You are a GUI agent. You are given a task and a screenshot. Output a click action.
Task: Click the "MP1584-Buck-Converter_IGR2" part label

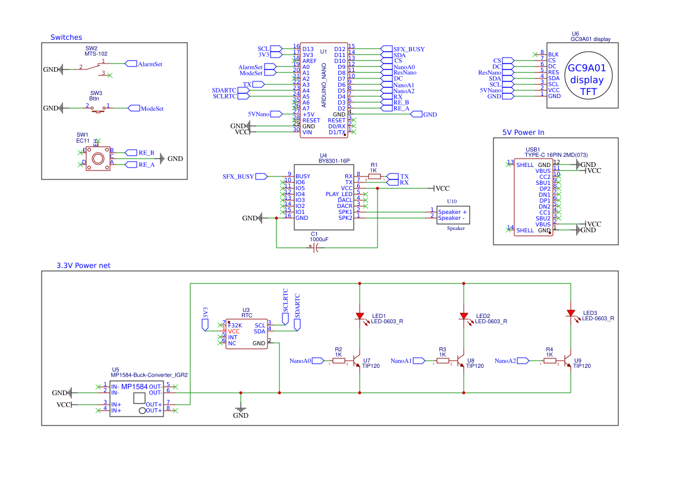click(x=149, y=375)
